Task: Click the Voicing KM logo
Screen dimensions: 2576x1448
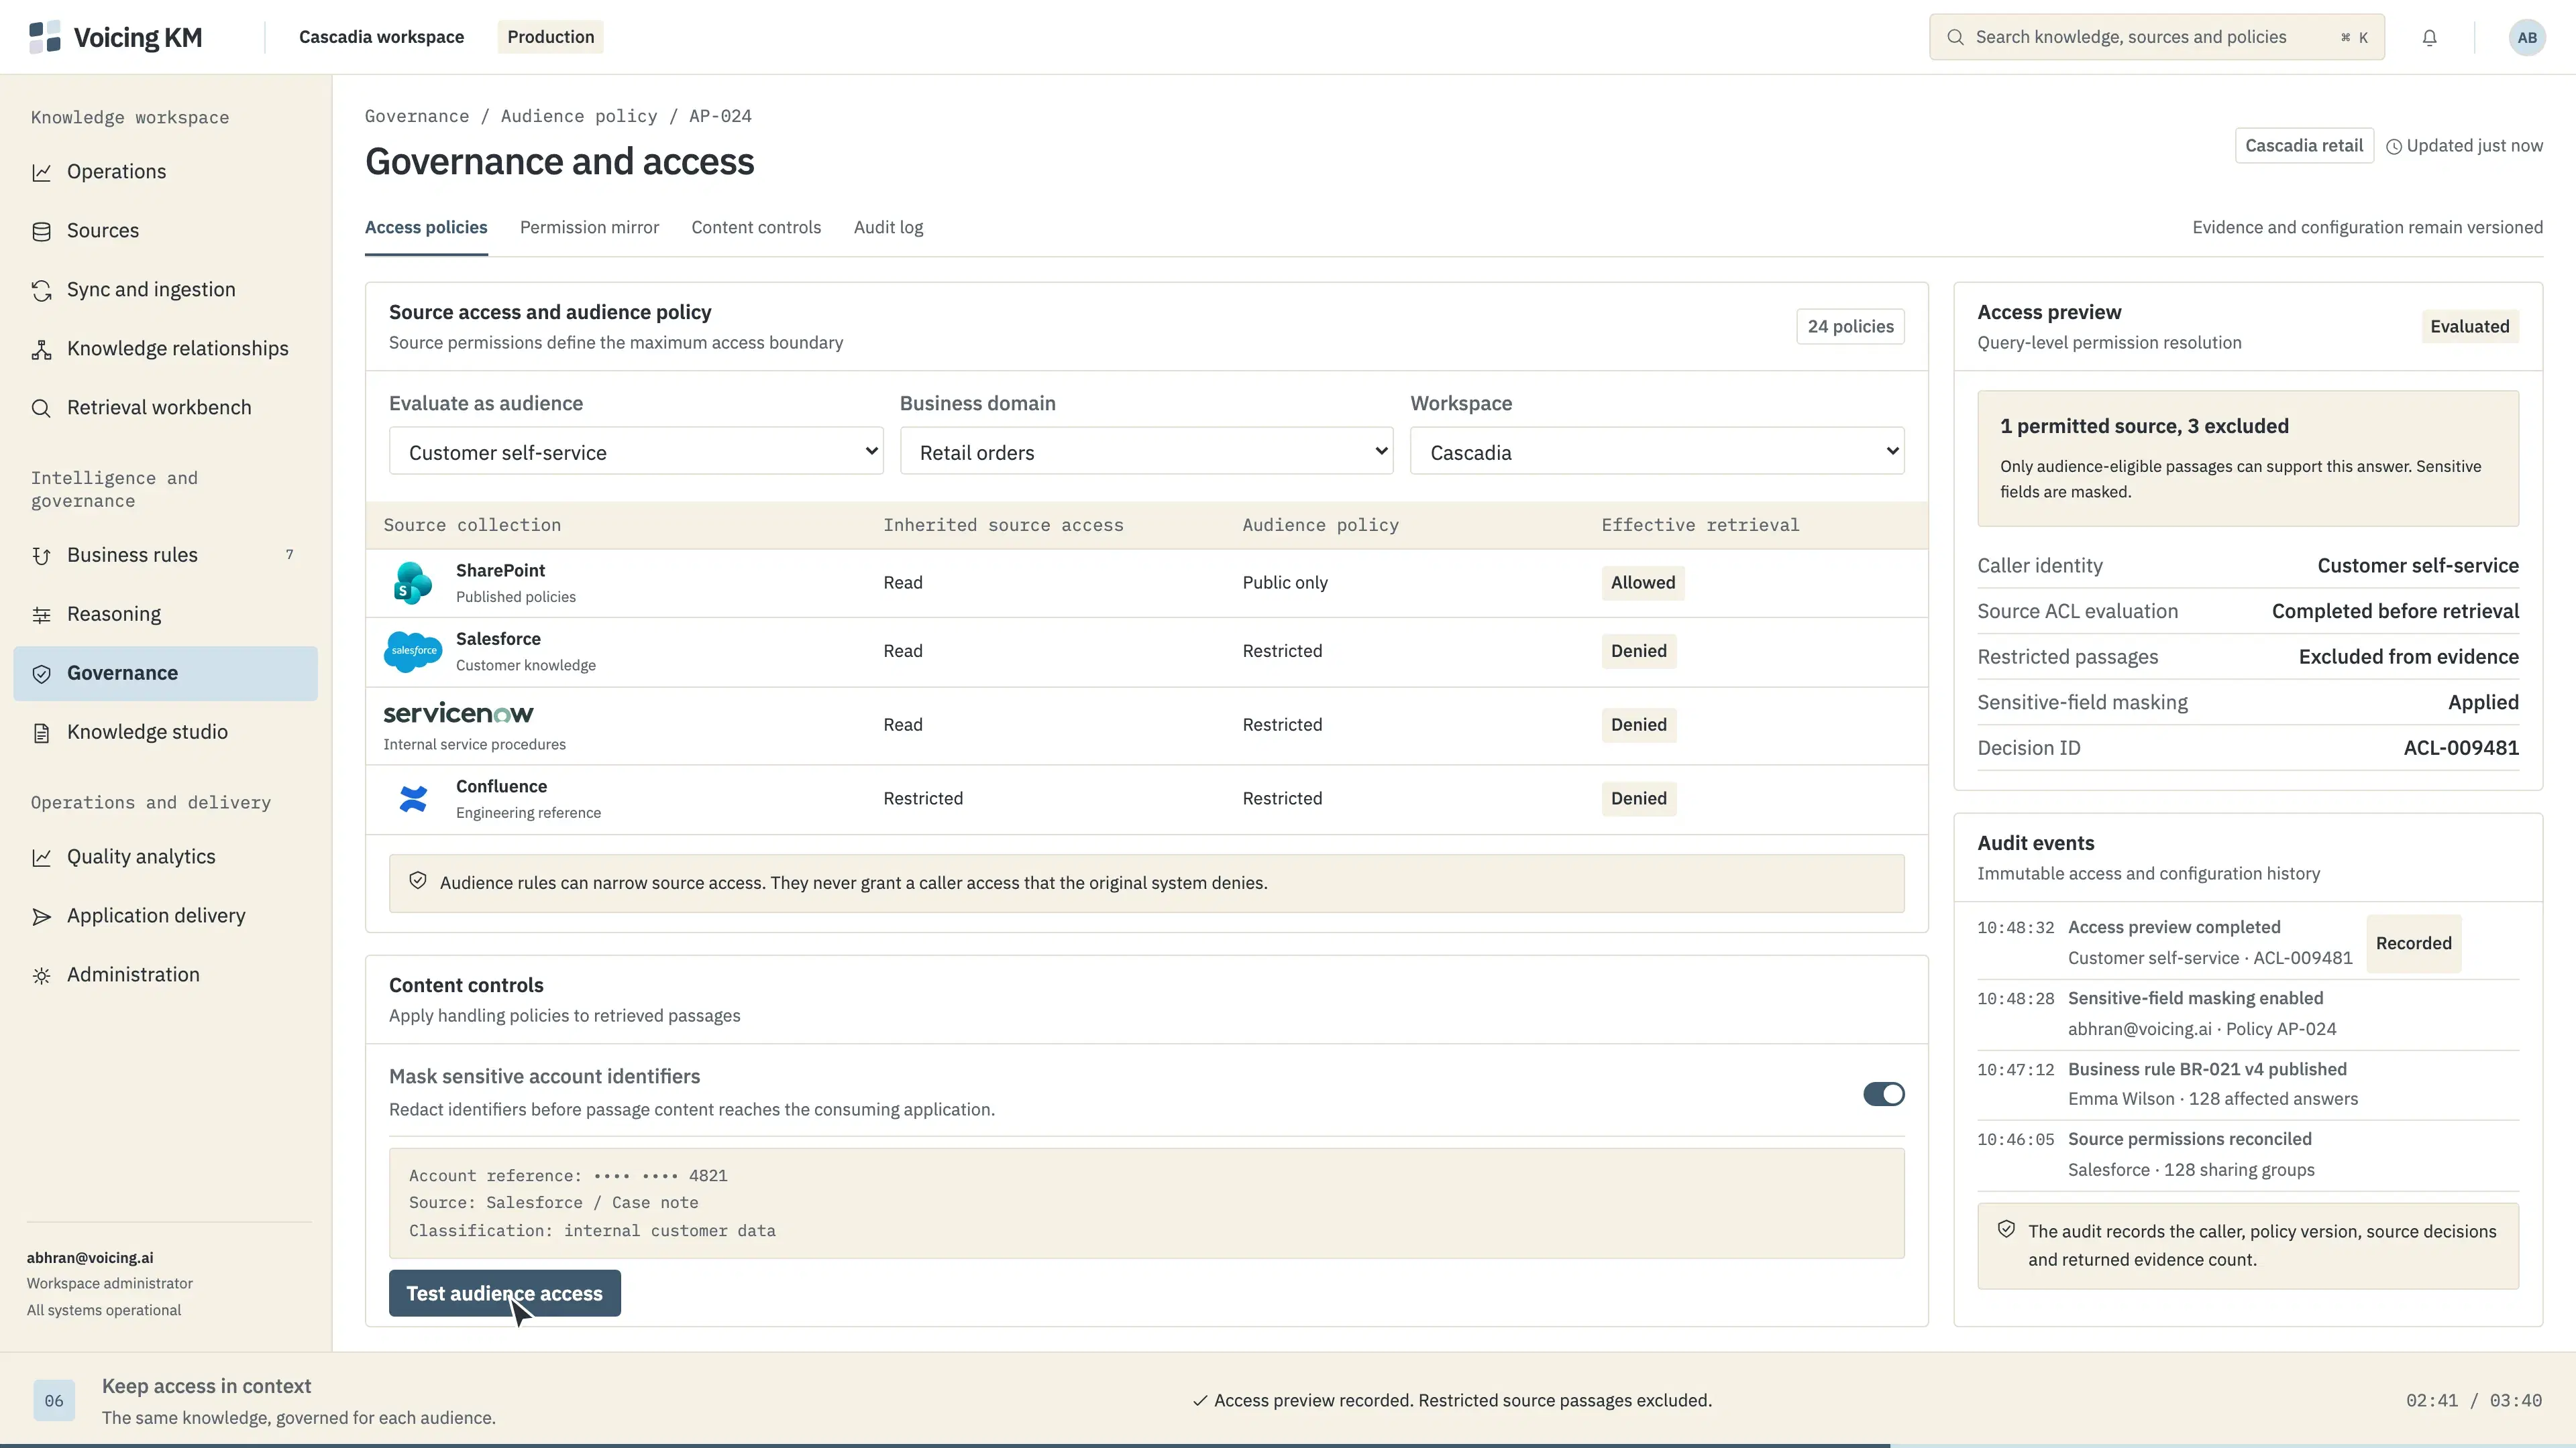Action: 116,37
